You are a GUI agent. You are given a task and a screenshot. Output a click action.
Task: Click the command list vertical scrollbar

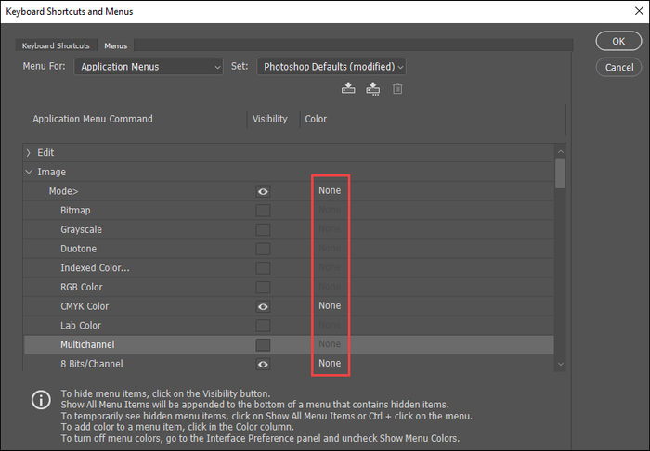point(559,174)
